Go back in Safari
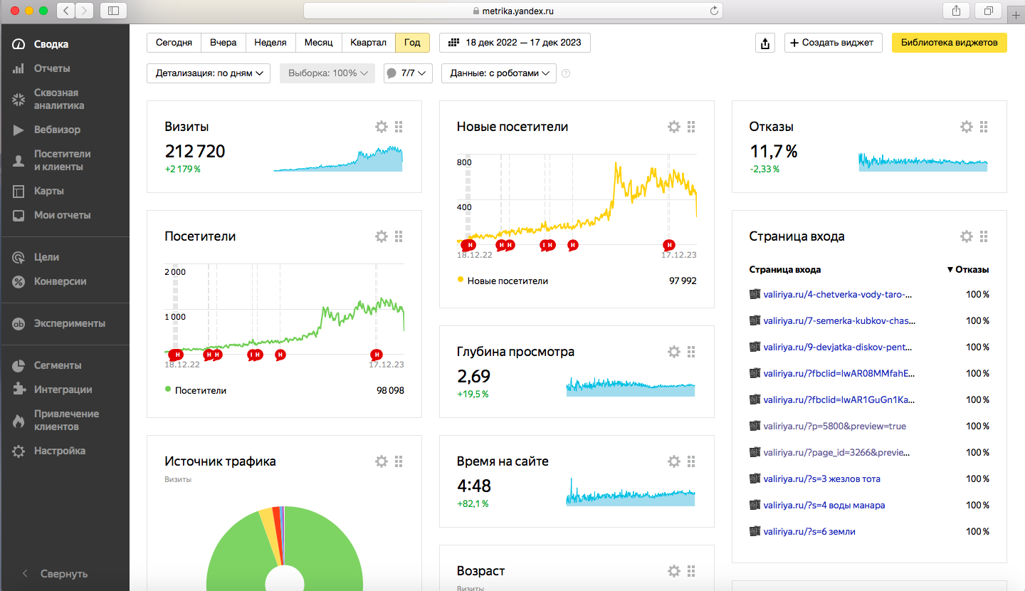Screen dimensions: 1025x591 coord(65,11)
